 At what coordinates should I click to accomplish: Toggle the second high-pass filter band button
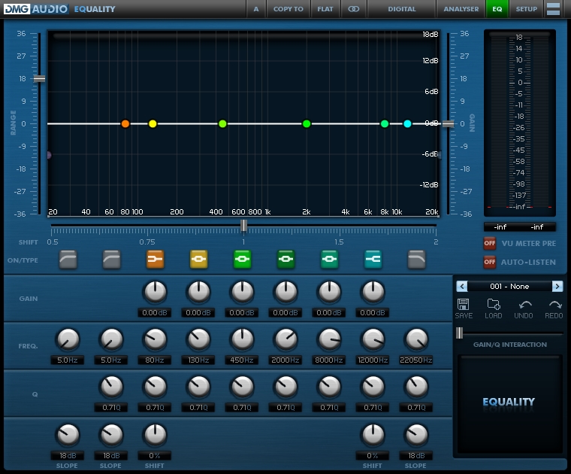click(x=111, y=260)
